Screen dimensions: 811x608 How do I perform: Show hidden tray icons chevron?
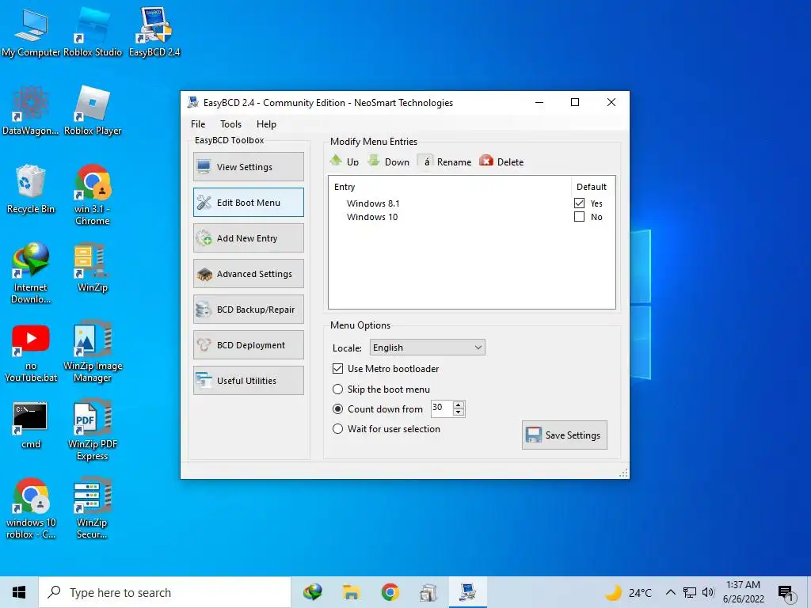[670, 592]
